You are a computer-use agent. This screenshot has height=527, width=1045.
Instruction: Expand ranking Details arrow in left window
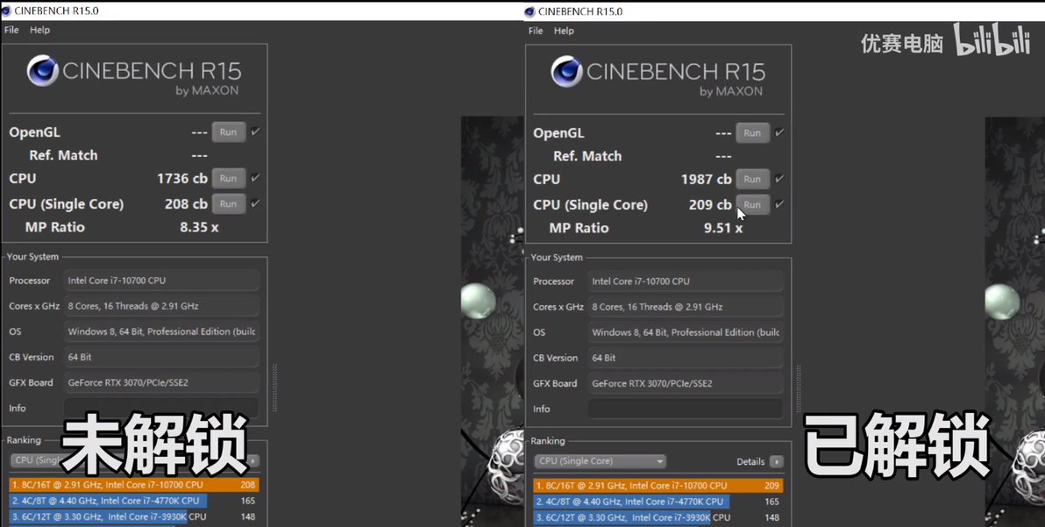click(x=253, y=460)
